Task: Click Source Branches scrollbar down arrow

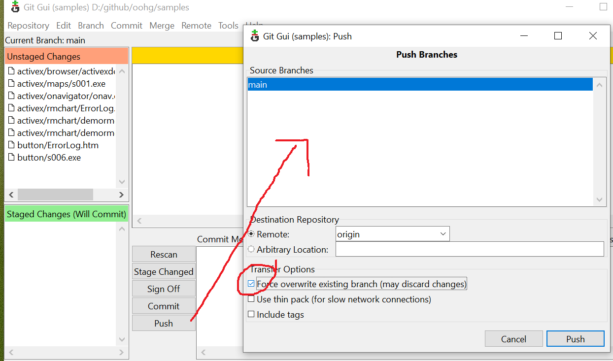Action: pos(599,199)
